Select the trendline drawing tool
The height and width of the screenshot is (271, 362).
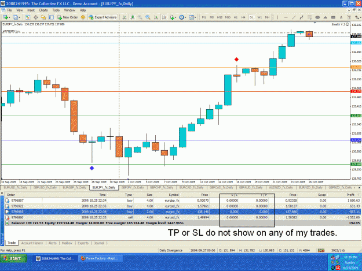coord(294,17)
